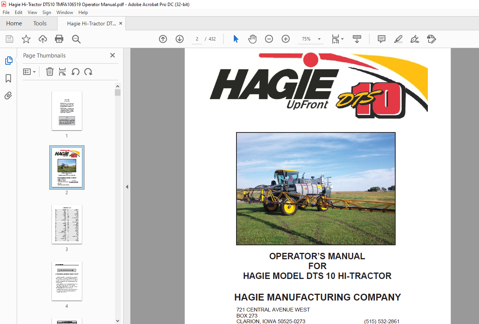The image size is (479, 324).
Task: Click the "OPERATOR'S MANUAL" heading text
Action: [317, 256]
